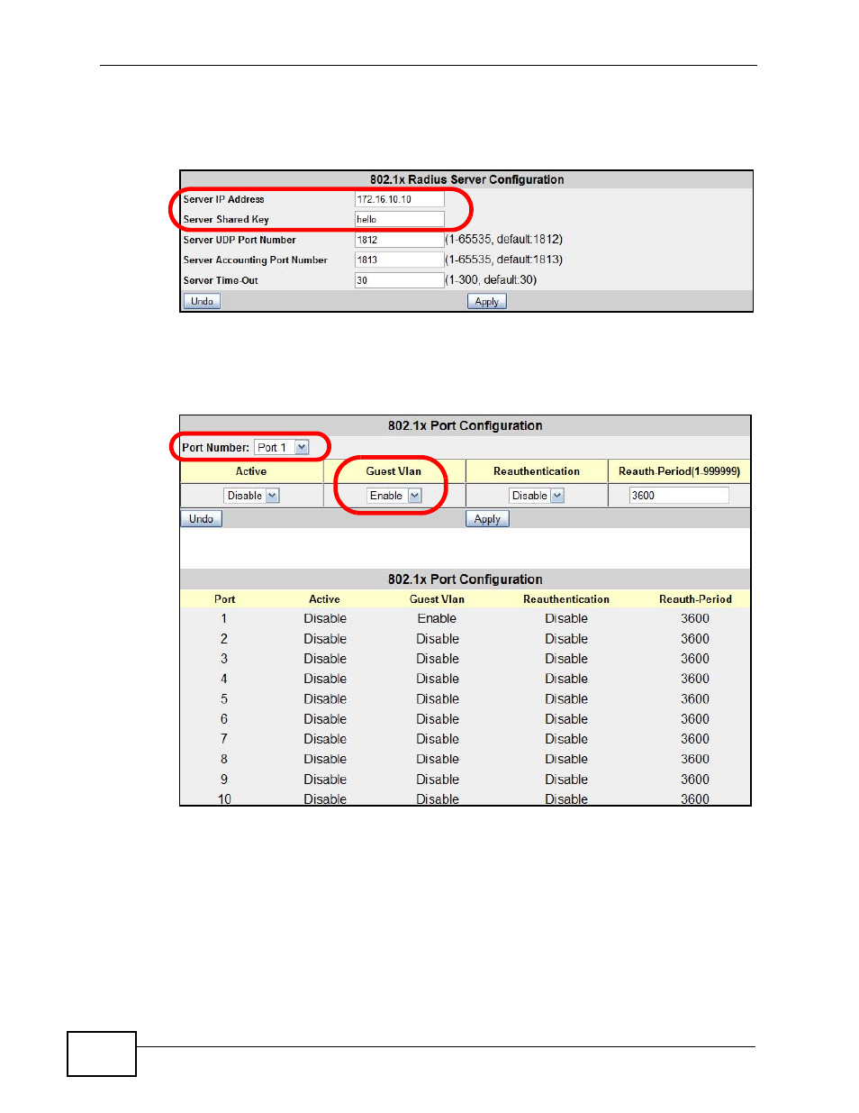The height and width of the screenshot is (1113, 859).
Task: Click port number 9 in the table
Action: click(x=224, y=780)
